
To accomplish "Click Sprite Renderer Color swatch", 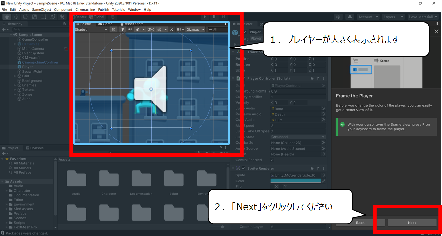I will point(295,181).
